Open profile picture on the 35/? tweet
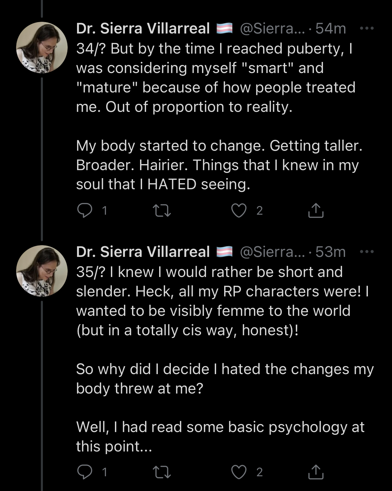 tap(42, 271)
